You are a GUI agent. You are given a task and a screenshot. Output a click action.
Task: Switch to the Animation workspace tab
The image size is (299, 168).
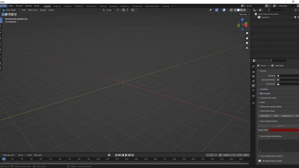pos(114,6)
